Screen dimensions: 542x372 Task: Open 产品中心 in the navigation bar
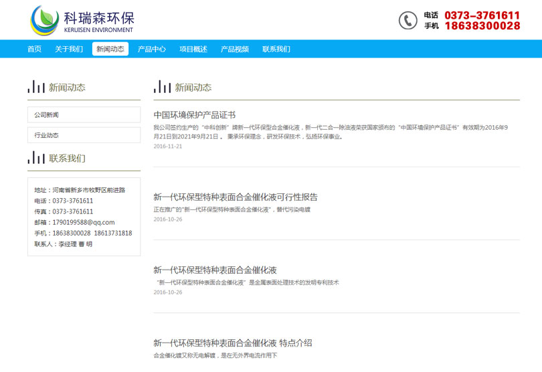coord(152,49)
